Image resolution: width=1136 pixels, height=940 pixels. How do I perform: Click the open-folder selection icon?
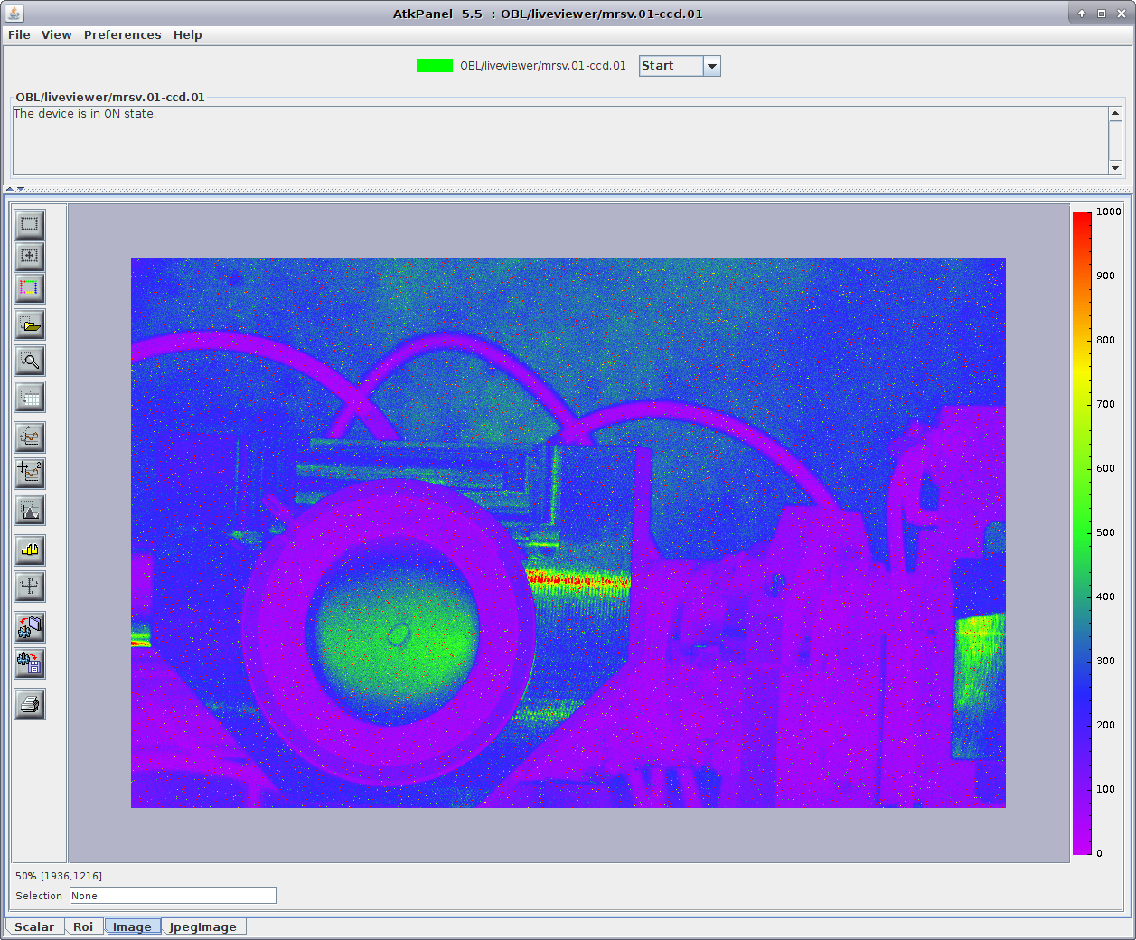click(x=30, y=324)
